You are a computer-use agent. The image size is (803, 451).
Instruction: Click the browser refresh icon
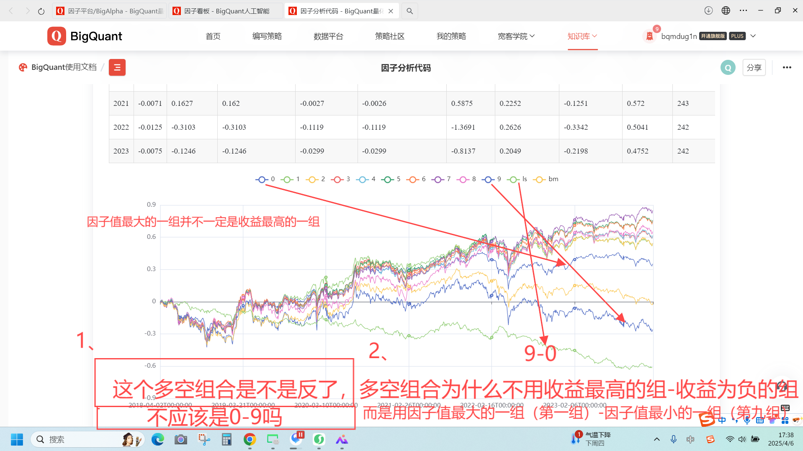coord(41,11)
